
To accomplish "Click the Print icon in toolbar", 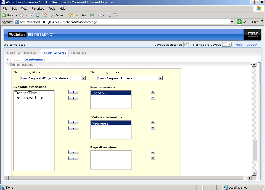I will tap(109, 15).
